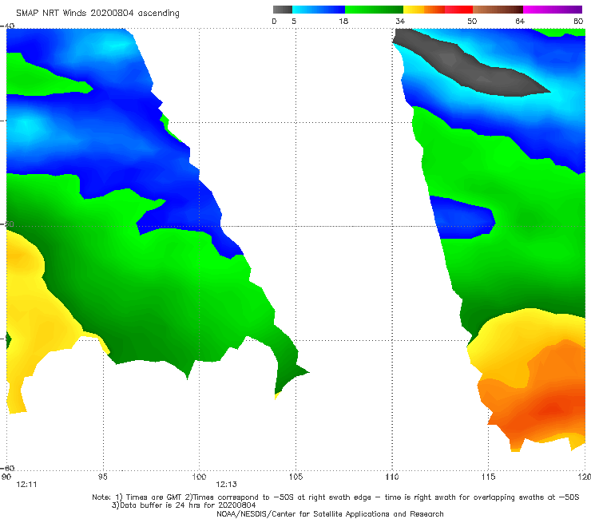Image resolution: width=591 pixels, height=519 pixels.
Task: Click the color bar label '64'
Action: [520, 21]
